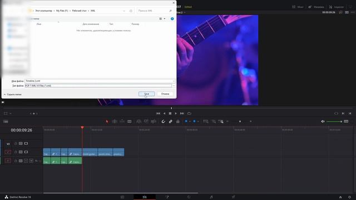
Task: Switch to the Fusion page
Action: 167,197
